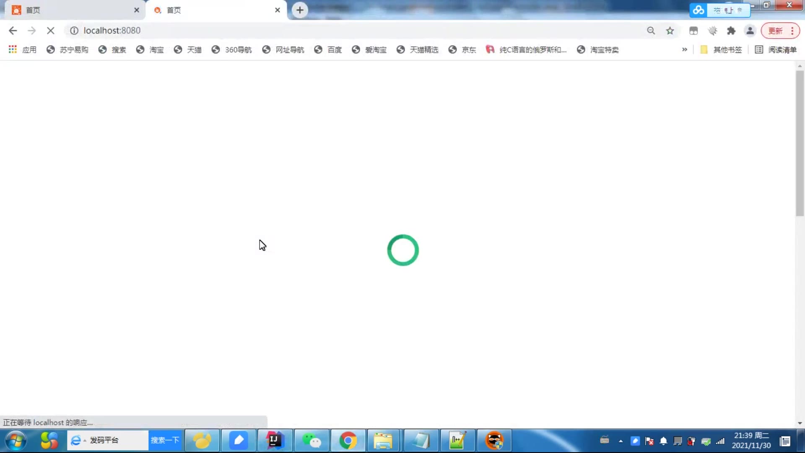This screenshot has width=805, height=453.
Task: Click the 更新 update button
Action: 775,31
